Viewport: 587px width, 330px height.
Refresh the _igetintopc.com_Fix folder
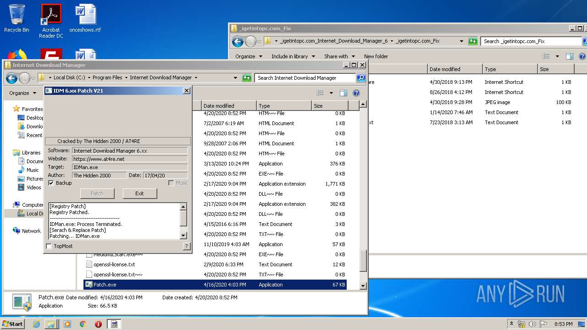(x=473, y=41)
